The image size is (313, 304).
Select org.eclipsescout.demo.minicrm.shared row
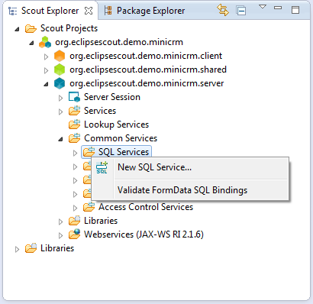[148, 70]
